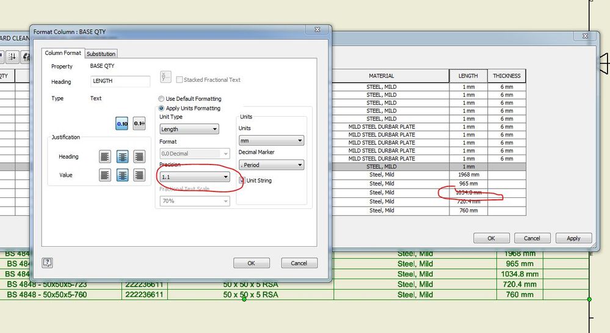The width and height of the screenshot is (610, 333).
Task: Select Apply Units Formatting radio
Action: click(161, 108)
